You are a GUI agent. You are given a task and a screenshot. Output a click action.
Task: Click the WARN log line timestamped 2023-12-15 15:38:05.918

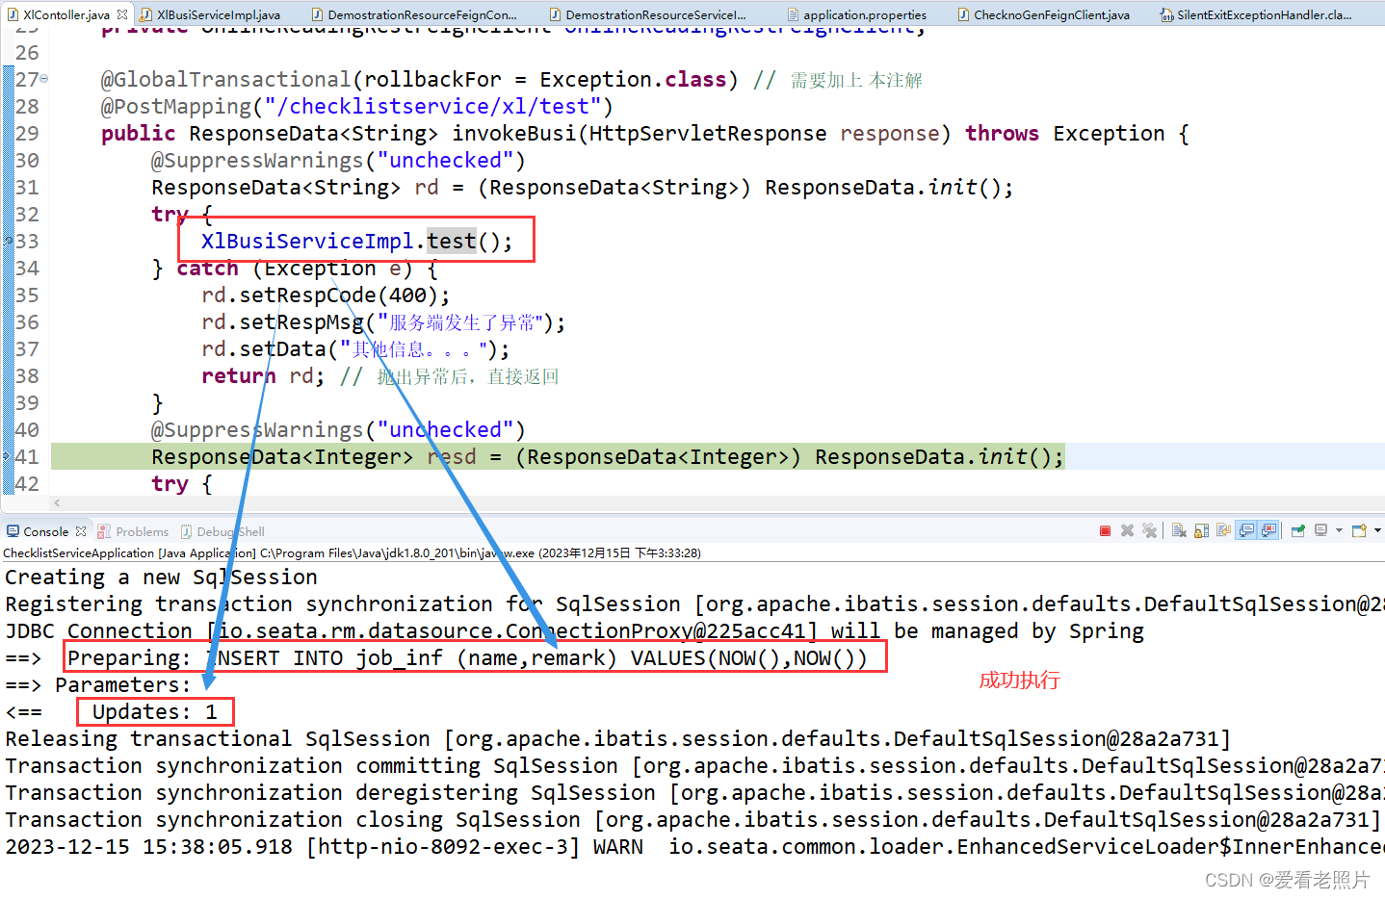(x=693, y=846)
